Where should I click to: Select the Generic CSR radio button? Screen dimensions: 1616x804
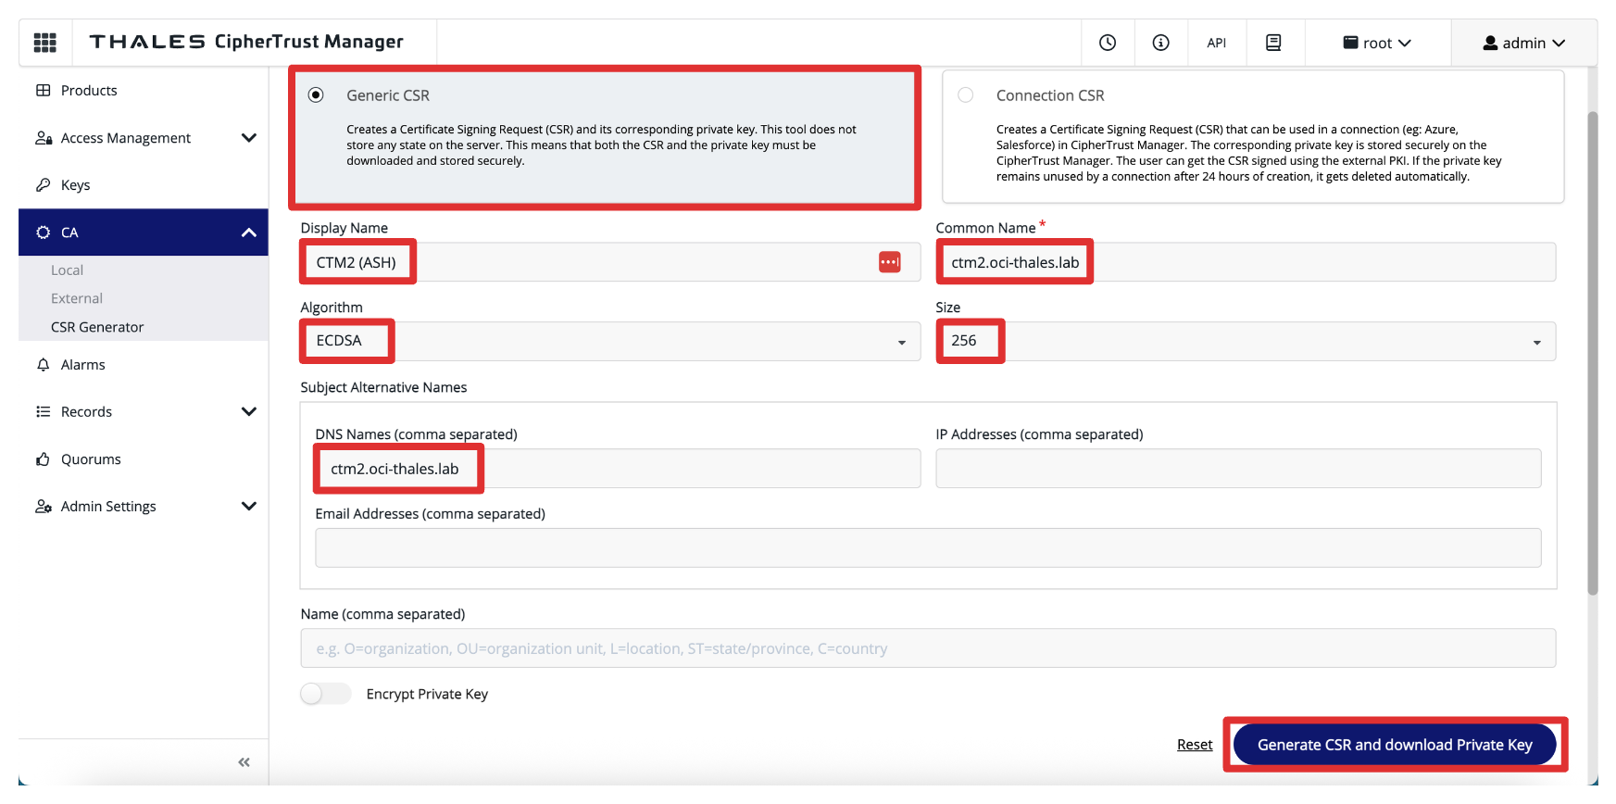317,95
